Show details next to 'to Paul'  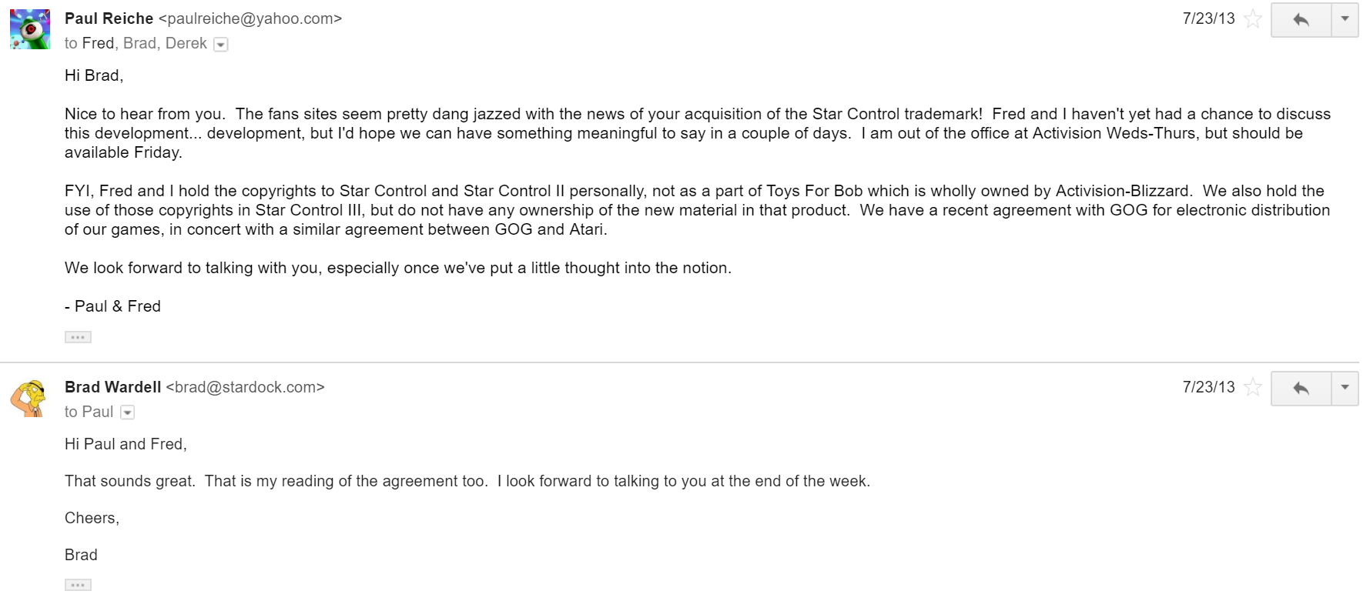pyautogui.click(x=128, y=412)
